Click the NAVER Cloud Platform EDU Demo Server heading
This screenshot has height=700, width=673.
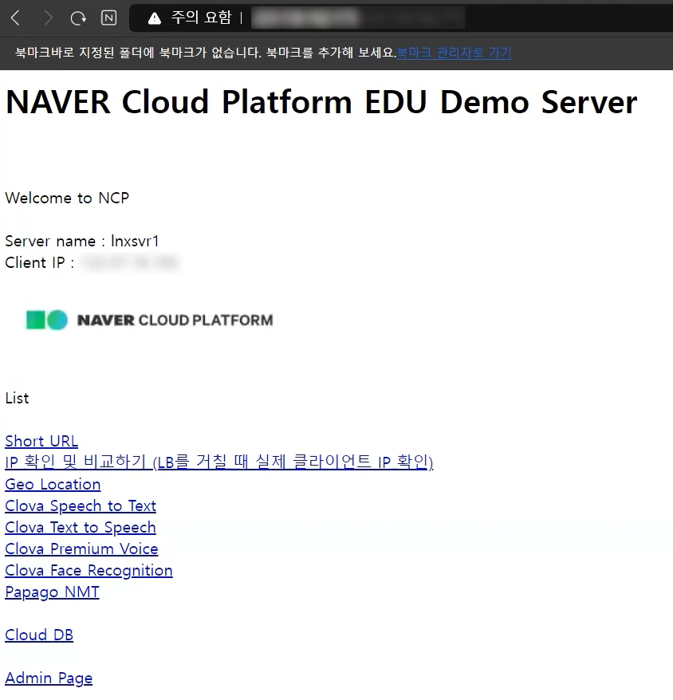[321, 102]
